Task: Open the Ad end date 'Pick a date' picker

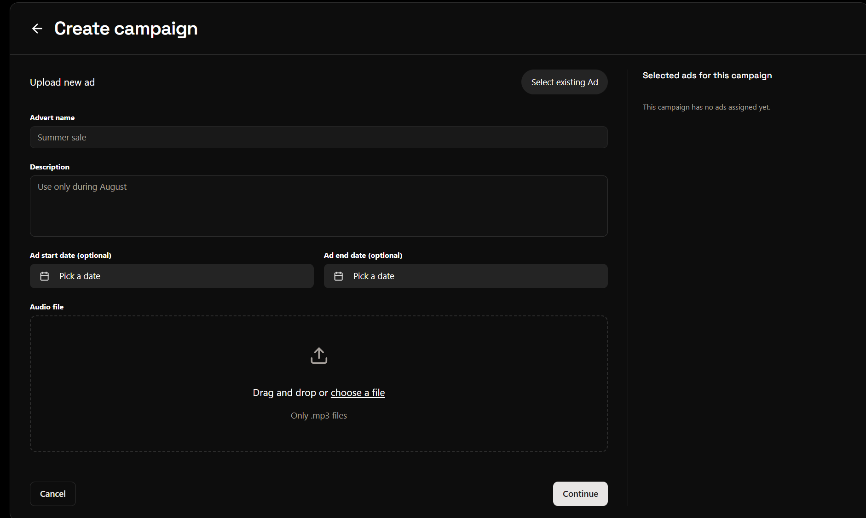Action: click(466, 276)
